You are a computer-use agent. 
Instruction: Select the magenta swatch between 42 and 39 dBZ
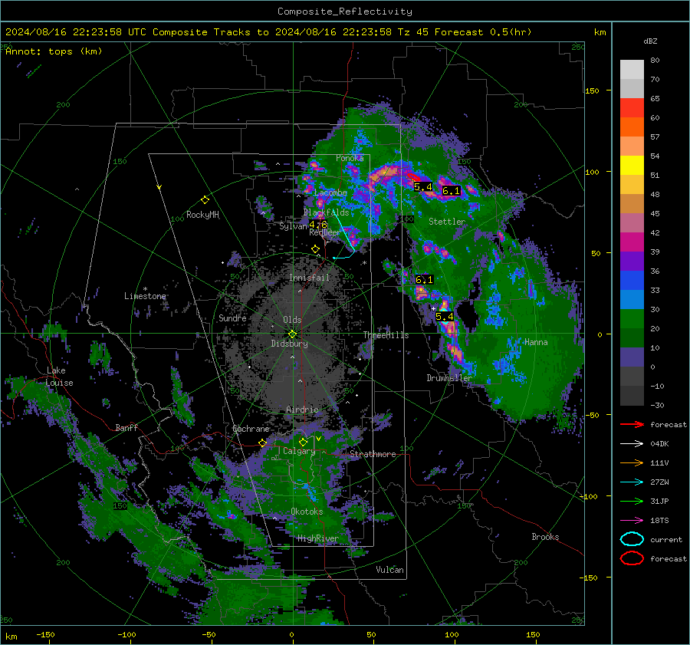[632, 242]
